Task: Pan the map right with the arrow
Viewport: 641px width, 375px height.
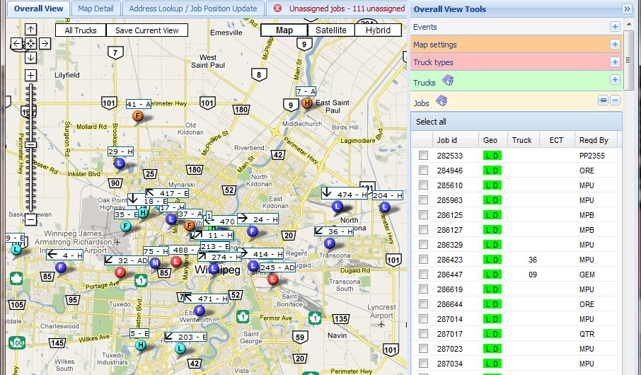Action: pyautogui.click(x=45, y=44)
